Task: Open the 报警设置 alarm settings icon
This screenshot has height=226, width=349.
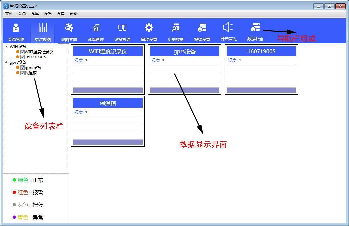Action: [x=202, y=28]
